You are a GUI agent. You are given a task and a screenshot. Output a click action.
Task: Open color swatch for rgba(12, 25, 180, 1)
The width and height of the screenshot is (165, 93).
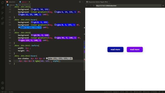pos(19,14)
